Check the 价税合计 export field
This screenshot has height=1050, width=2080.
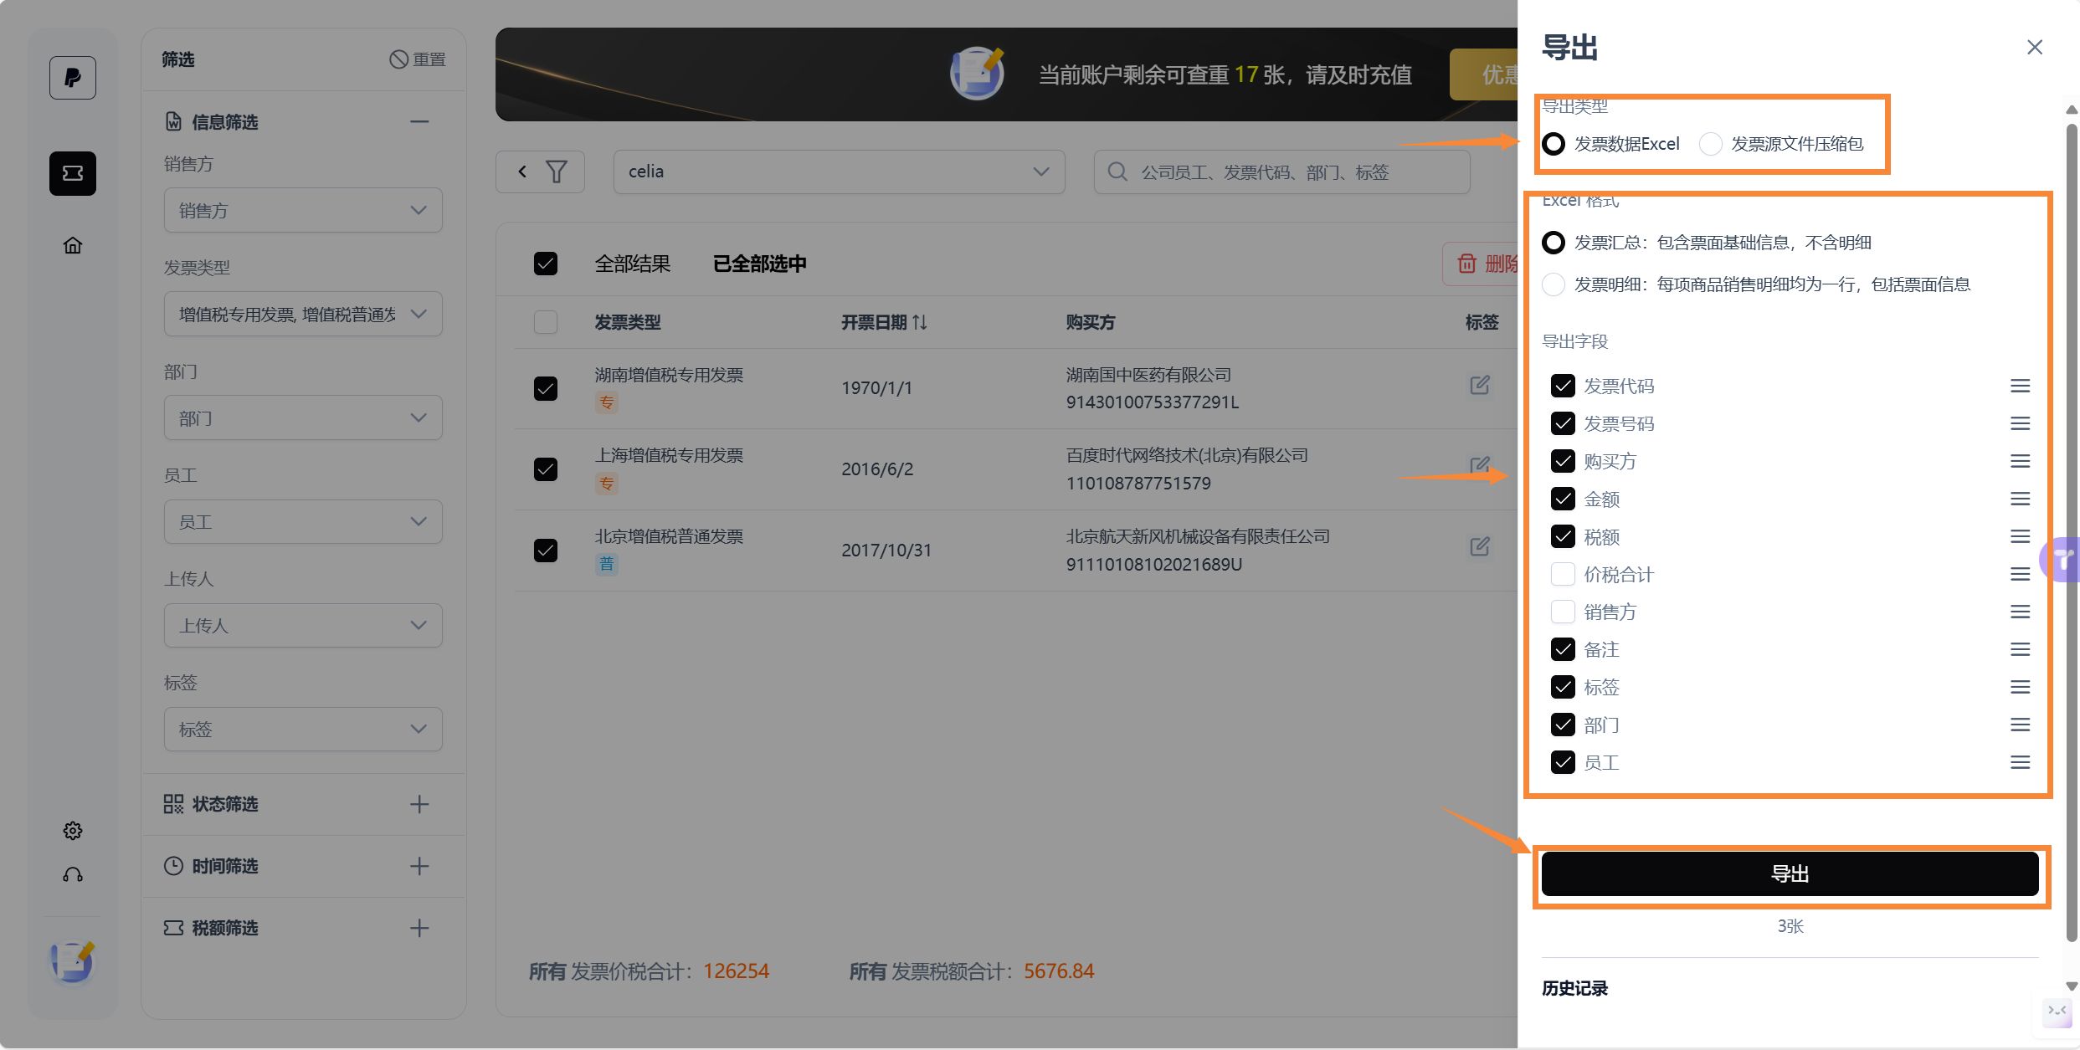point(1563,574)
